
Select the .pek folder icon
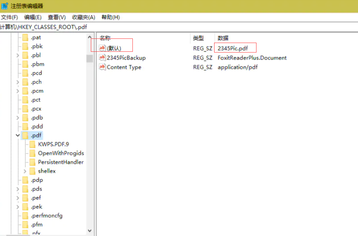(25, 207)
